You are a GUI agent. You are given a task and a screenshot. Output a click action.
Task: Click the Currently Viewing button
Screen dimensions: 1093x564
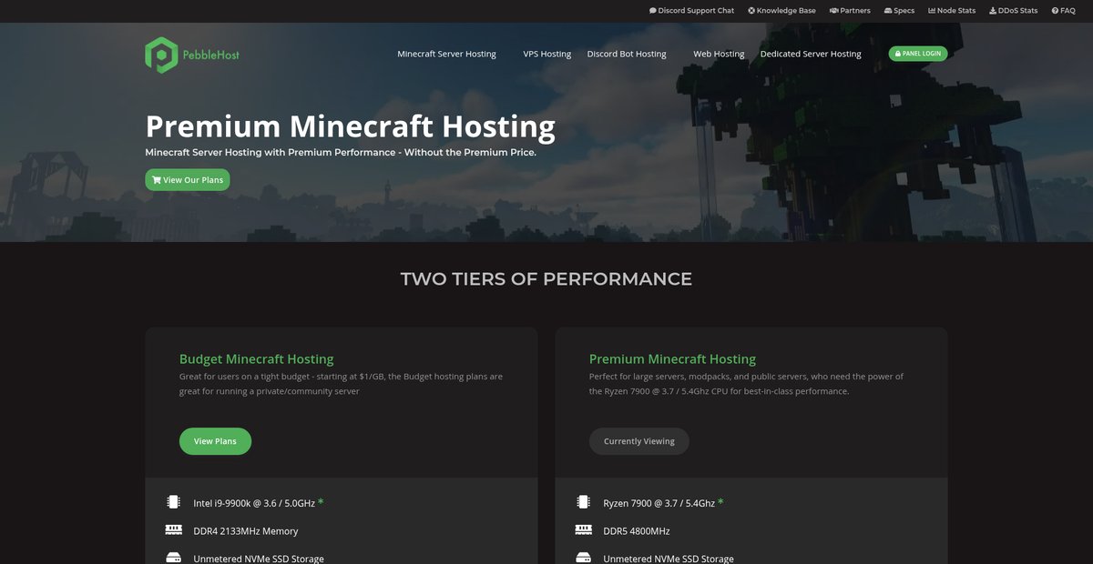639,441
